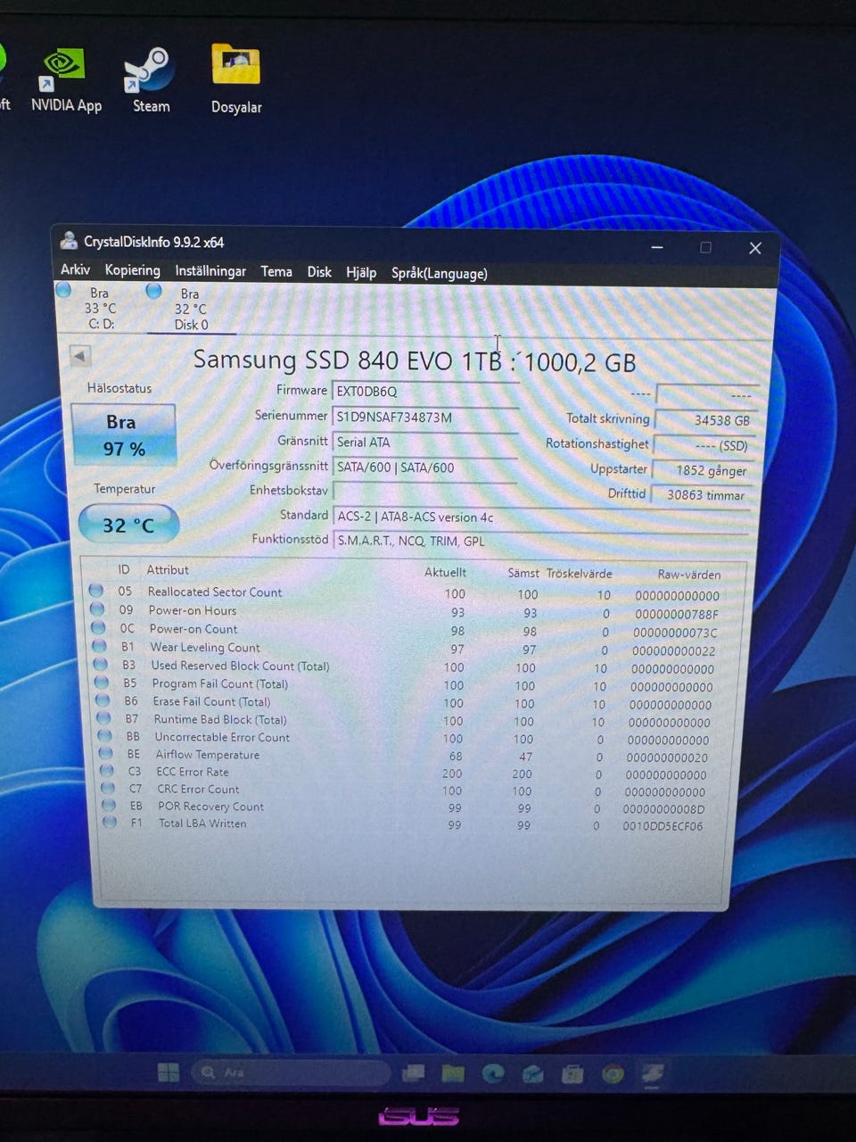Click the Gränssnitt field Serial ATA
The height and width of the screenshot is (1142, 856).
coord(425,442)
